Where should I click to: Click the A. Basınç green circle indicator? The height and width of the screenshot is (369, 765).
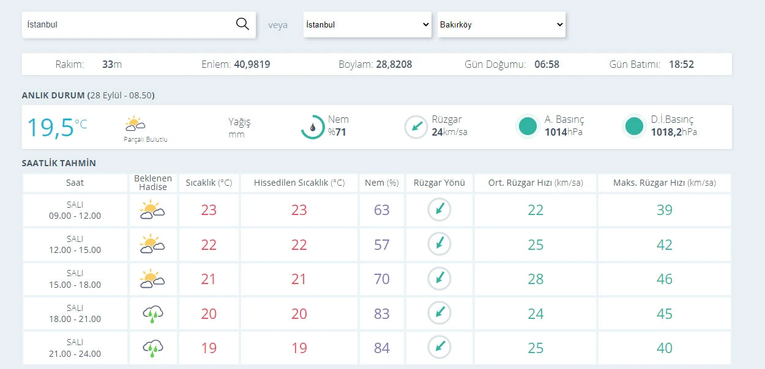(528, 126)
